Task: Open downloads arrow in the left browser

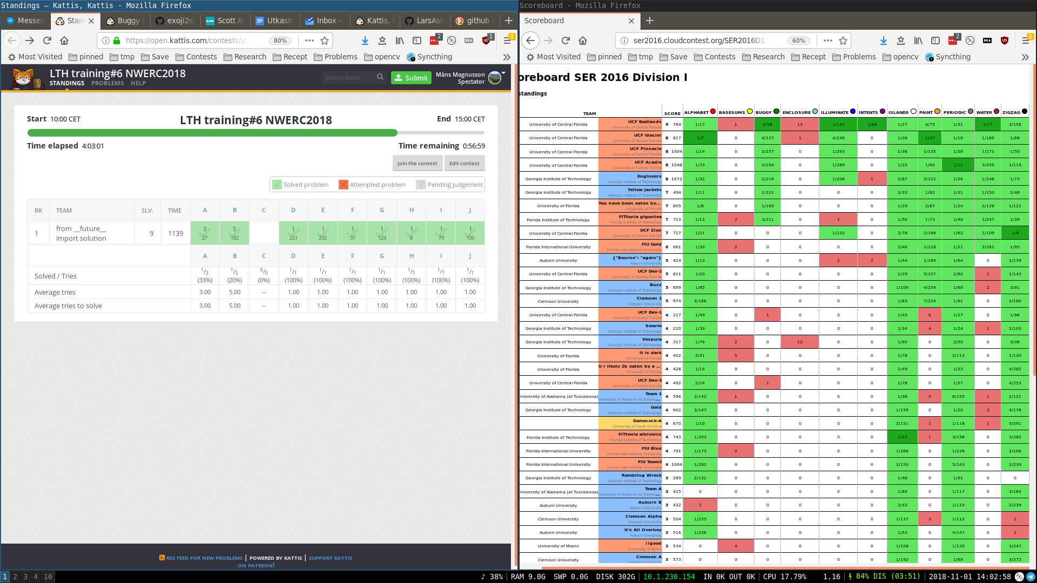Action: [x=365, y=40]
